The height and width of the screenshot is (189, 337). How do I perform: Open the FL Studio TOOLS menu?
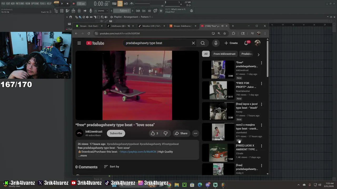click(43, 4)
